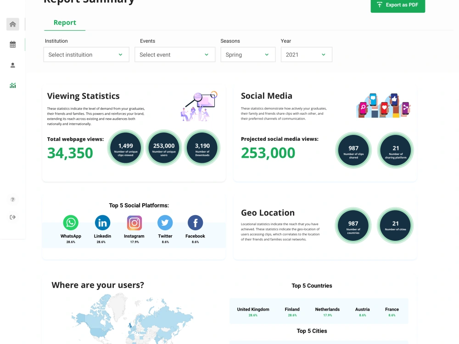Click the Social Media phones illustration
Viewport: 459px width, 344px height.
click(383, 105)
